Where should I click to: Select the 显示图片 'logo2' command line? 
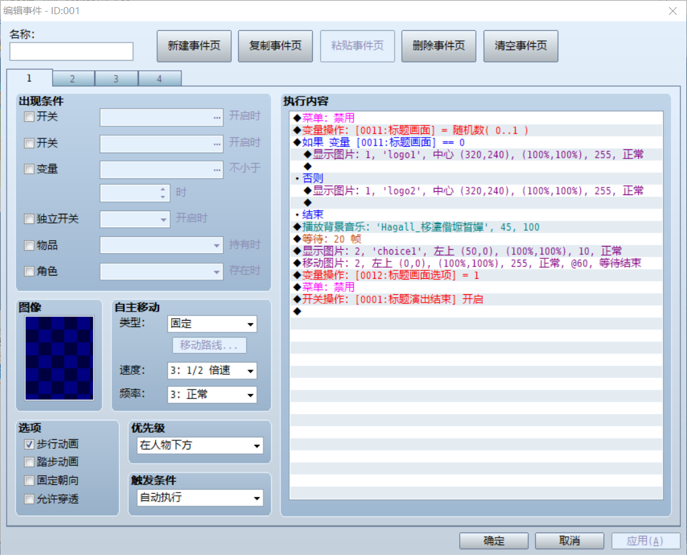pos(476,191)
